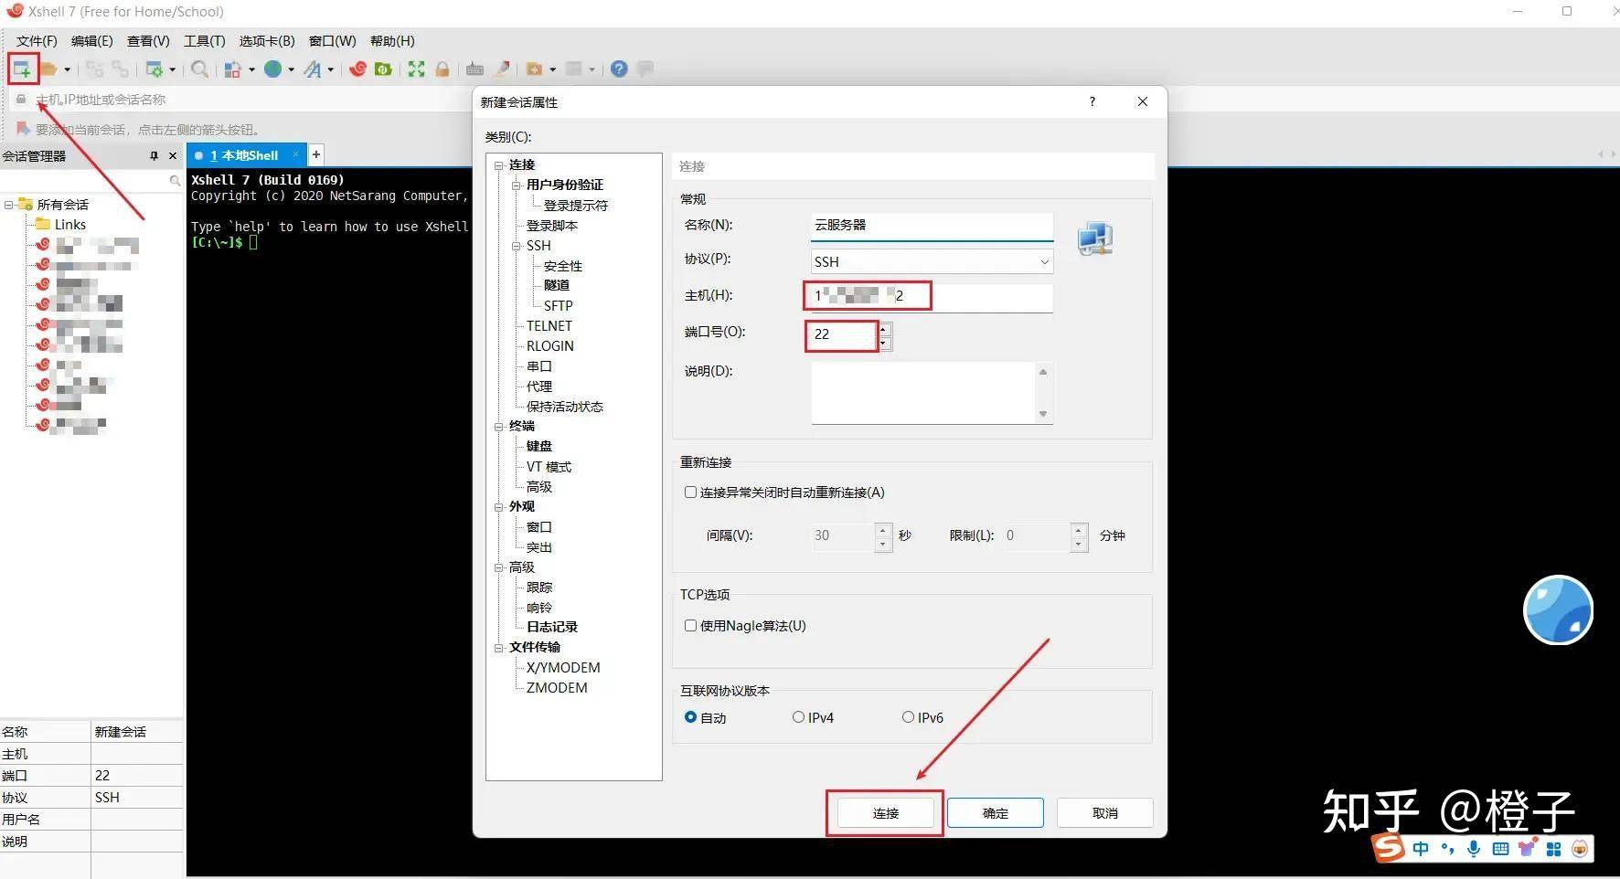Open Help via the blue question-mark icon
The height and width of the screenshot is (879, 1620).
(x=619, y=69)
